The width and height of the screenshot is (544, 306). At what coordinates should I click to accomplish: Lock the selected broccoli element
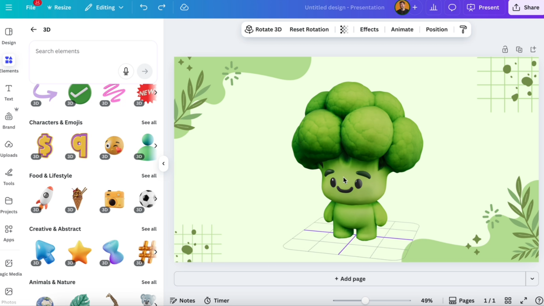pyautogui.click(x=505, y=49)
